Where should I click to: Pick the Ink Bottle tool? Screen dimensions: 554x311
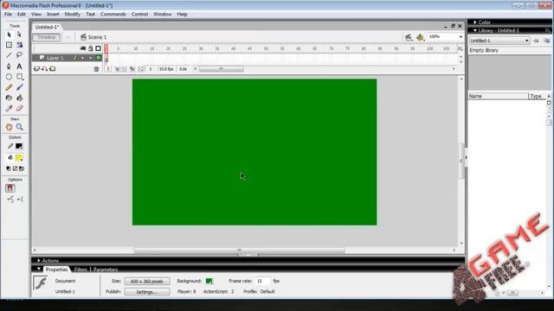9,98
